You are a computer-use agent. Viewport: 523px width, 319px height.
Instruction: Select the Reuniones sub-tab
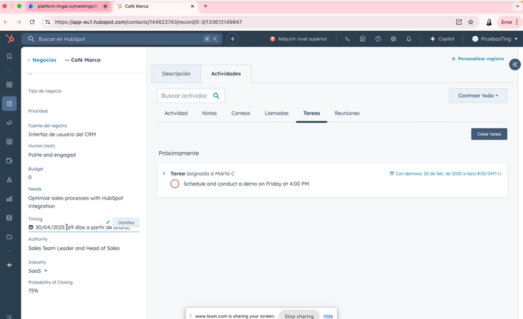pyautogui.click(x=347, y=113)
